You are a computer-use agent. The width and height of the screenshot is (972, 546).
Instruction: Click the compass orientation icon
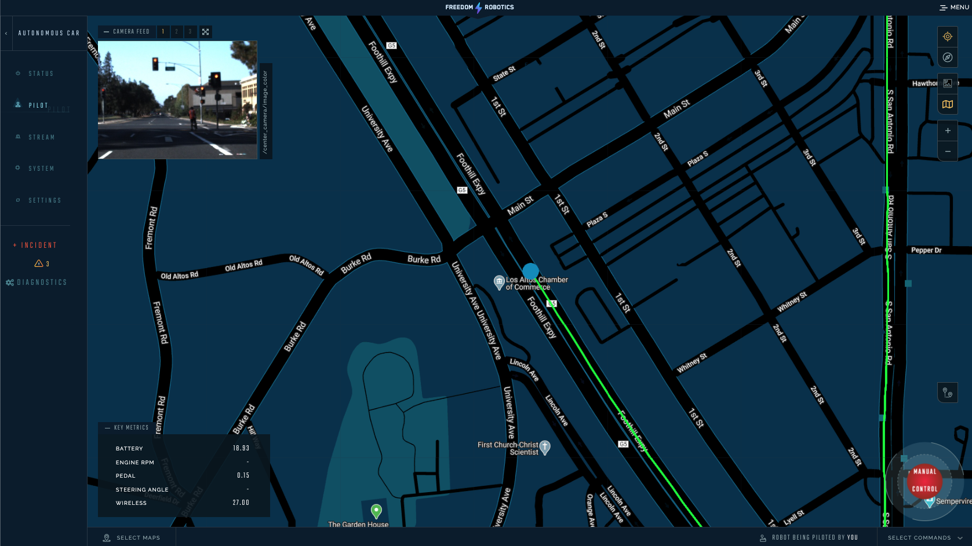[x=948, y=57]
